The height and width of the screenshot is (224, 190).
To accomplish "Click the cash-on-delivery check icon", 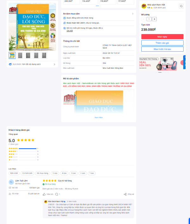I will pos(64,18).
